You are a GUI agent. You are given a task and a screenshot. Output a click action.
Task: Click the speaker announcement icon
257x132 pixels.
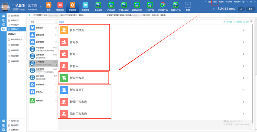[29, 15]
